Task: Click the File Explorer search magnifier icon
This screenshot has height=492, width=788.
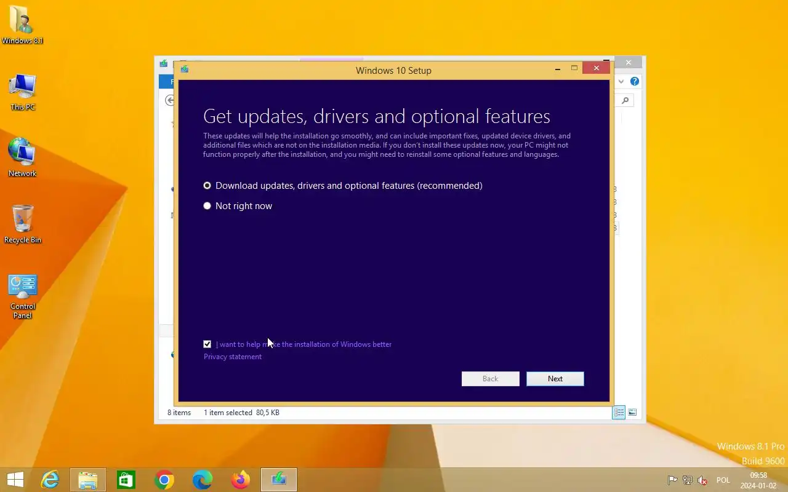Action: click(625, 100)
